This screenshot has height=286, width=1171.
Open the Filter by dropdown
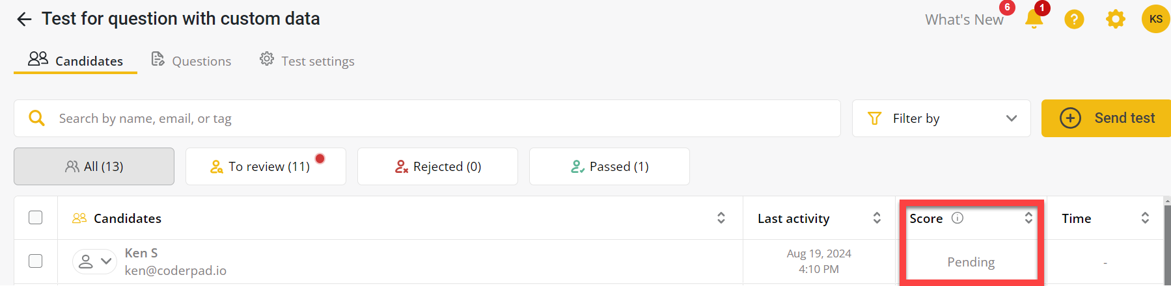tap(941, 118)
